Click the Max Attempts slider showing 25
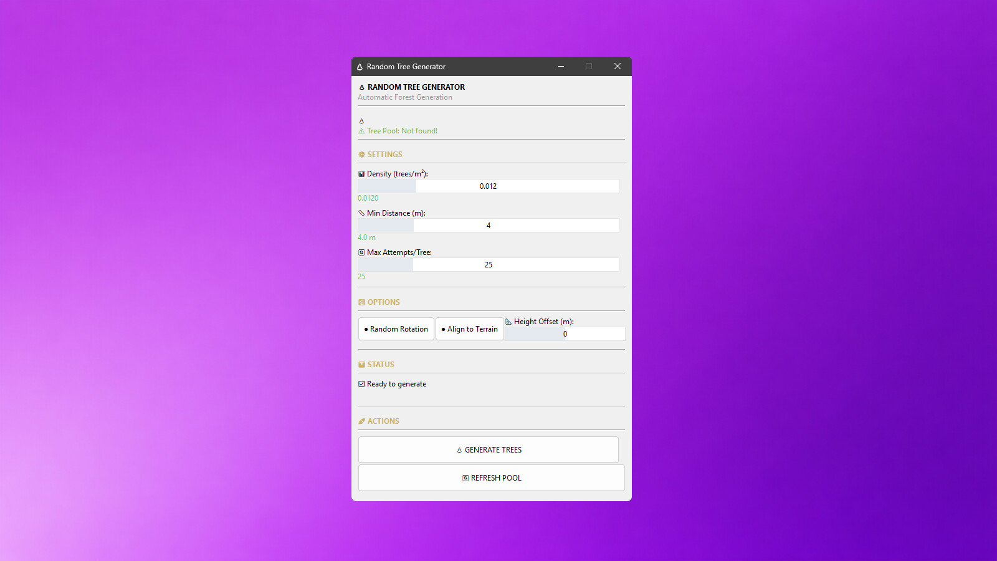997x561 pixels. click(x=488, y=265)
